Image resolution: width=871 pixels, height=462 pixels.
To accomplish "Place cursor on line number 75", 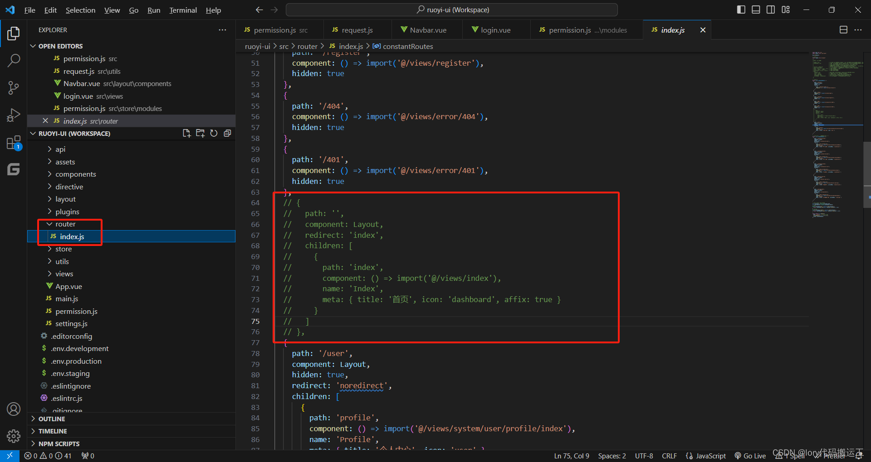I will pos(255,321).
